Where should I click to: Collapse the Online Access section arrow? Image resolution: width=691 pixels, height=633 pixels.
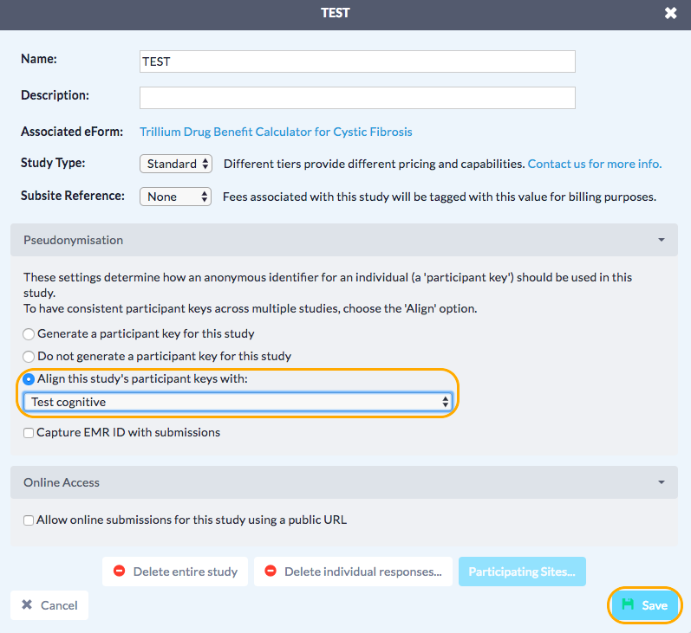(662, 482)
